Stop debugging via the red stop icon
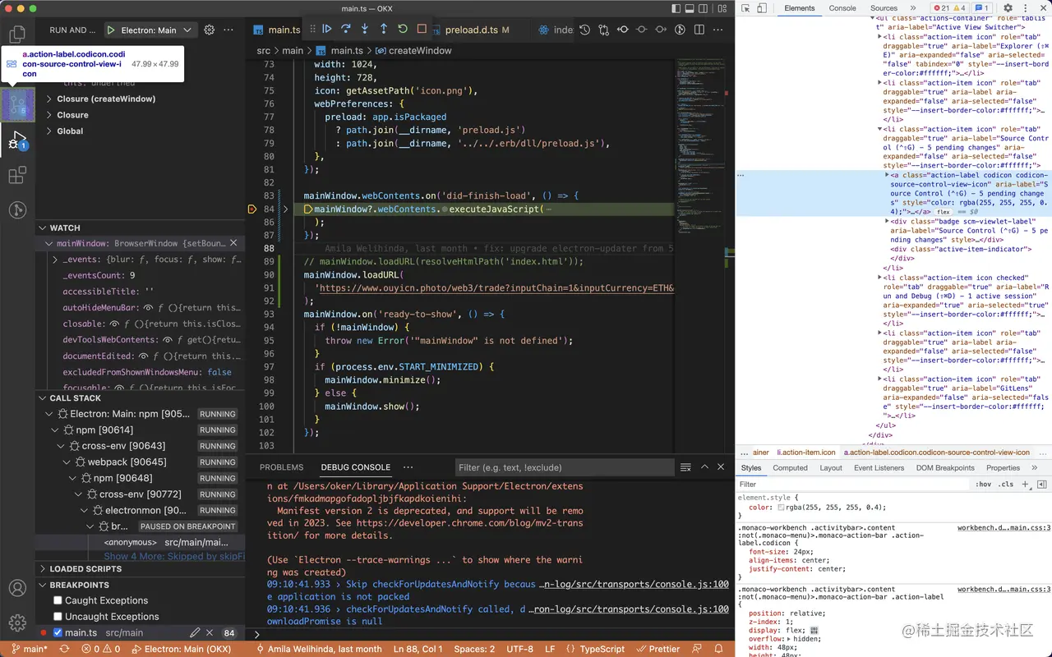 pos(421,29)
